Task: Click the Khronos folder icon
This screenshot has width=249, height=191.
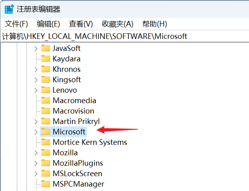Action: pyautogui.click(x=46, y=69)
